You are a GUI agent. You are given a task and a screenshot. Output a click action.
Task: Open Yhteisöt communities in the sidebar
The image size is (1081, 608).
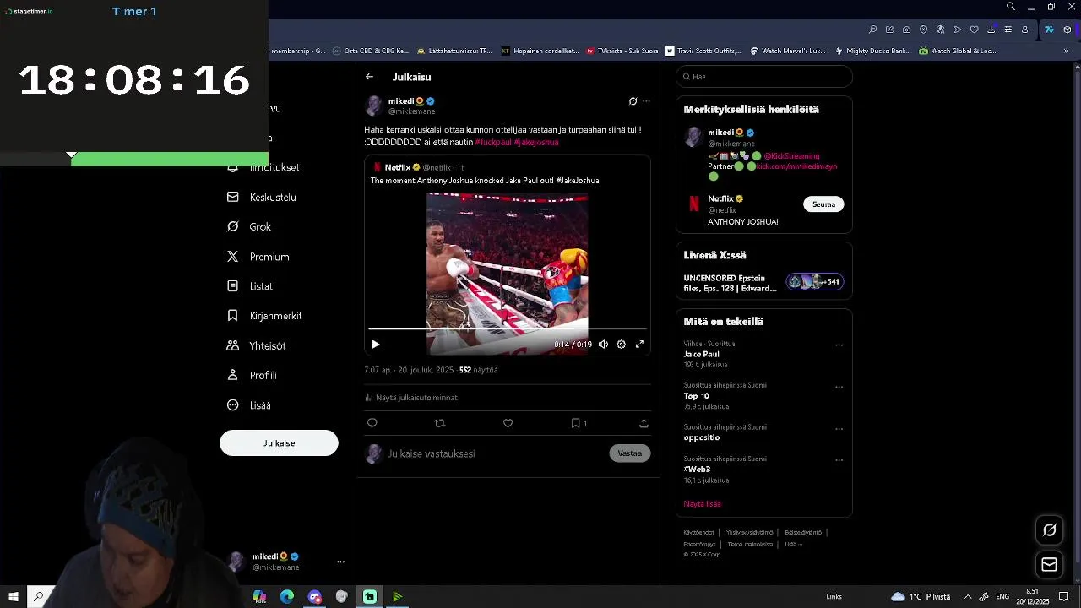256,346
